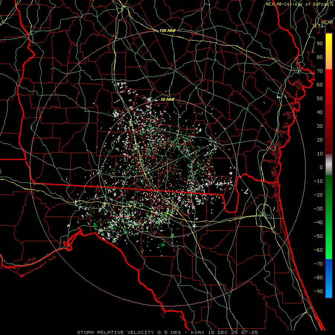The image size is (335, 335).
Task: Select the -40 value on the velocity scale
Action: [318, 223]
